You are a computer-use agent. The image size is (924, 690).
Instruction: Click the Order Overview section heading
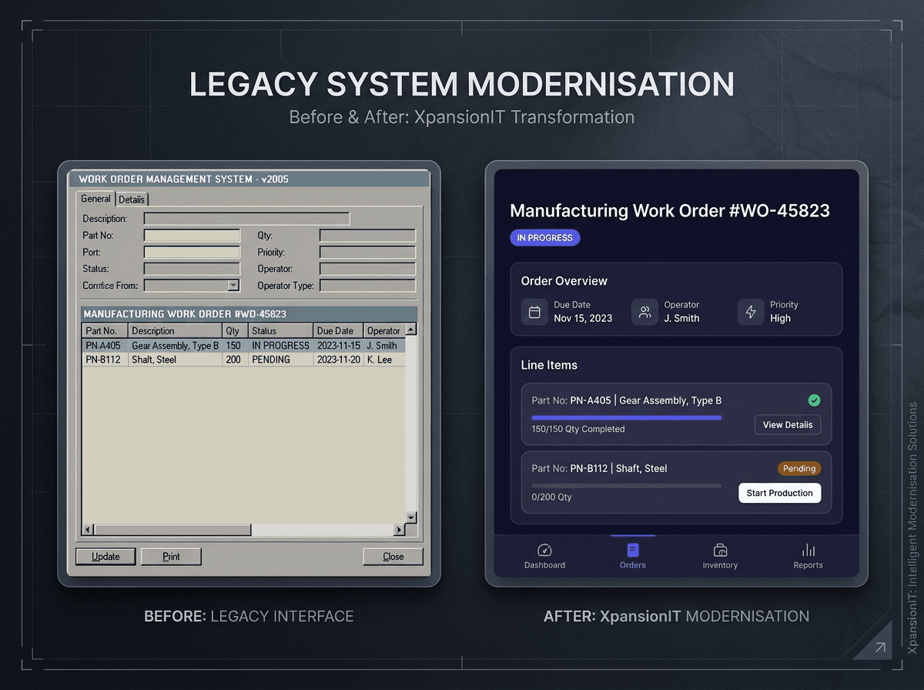point(564,281)
